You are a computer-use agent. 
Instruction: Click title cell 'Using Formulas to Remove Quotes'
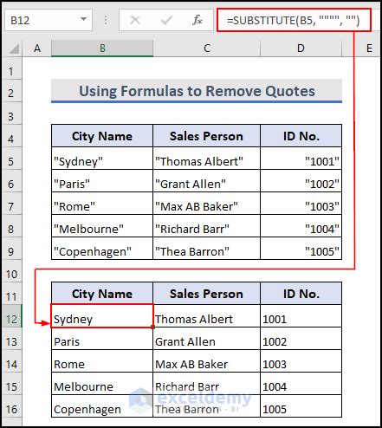(197, 91)
